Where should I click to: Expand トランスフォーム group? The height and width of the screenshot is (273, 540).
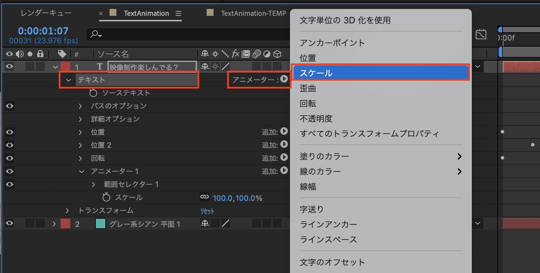tap(67, 210)
